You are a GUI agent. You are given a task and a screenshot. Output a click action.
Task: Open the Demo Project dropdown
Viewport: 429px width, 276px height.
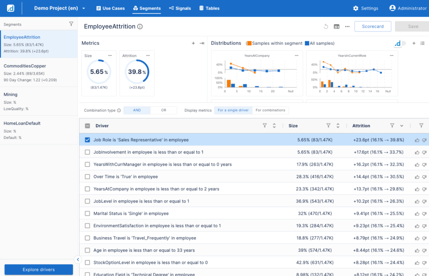click(x=59, y=8)
